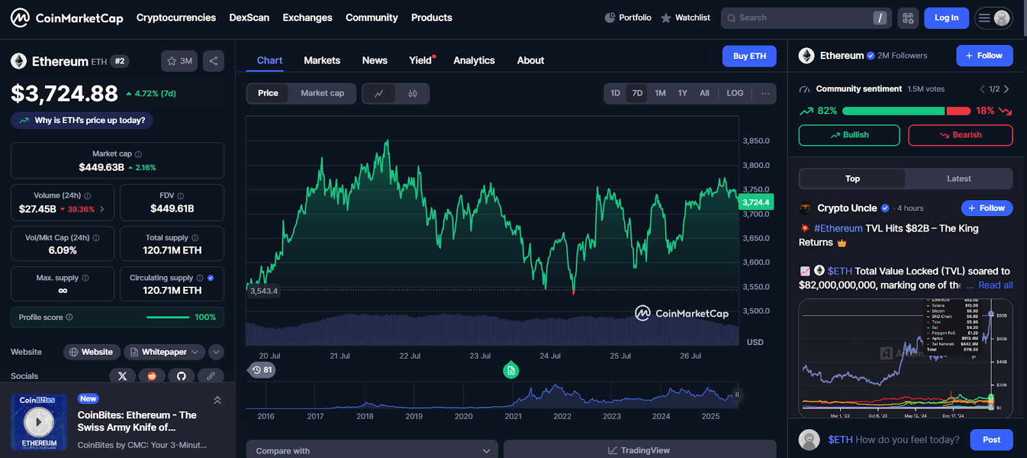The image size is (1027, 458).
Task: Vote Bullish on Ethereum
Action: click(849, 135)
